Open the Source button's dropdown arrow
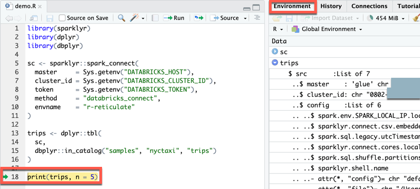 [245, 19]
